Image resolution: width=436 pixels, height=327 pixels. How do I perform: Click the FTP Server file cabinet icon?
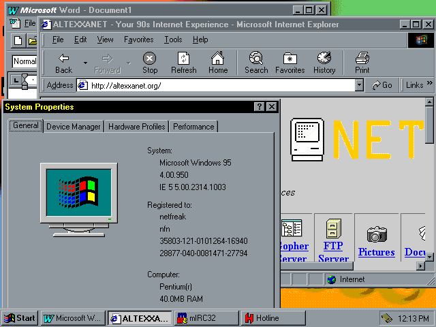pos(333,229)
